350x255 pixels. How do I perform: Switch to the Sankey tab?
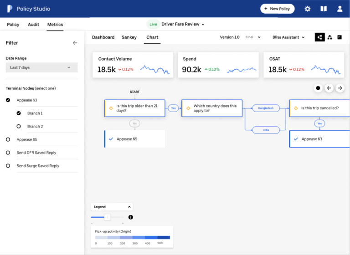(x=129, y=37)
